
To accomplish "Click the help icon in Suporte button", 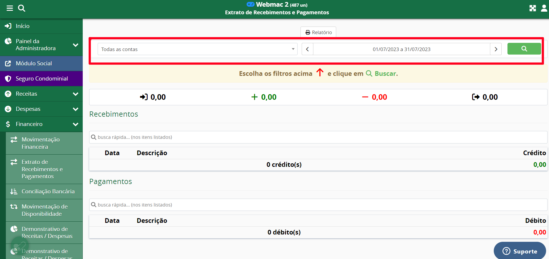I will tap(506, 251).
